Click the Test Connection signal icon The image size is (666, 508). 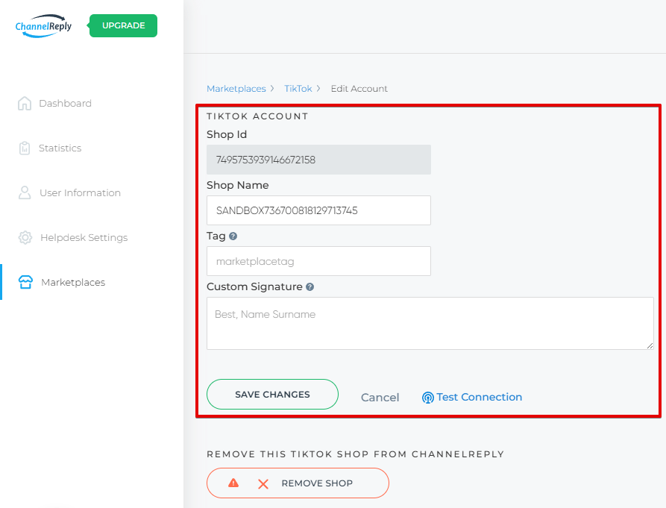428,398
